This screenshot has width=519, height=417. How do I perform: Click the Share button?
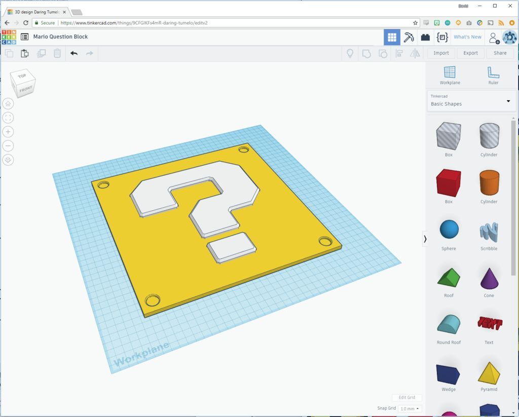click(x=500, y=53)
